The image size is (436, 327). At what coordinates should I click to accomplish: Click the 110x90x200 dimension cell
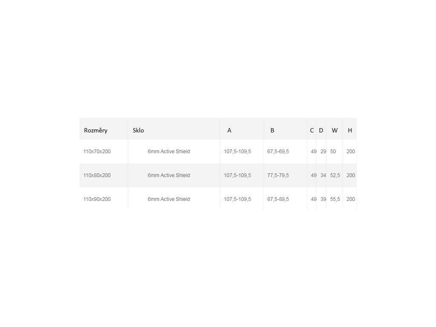[97, 199]
